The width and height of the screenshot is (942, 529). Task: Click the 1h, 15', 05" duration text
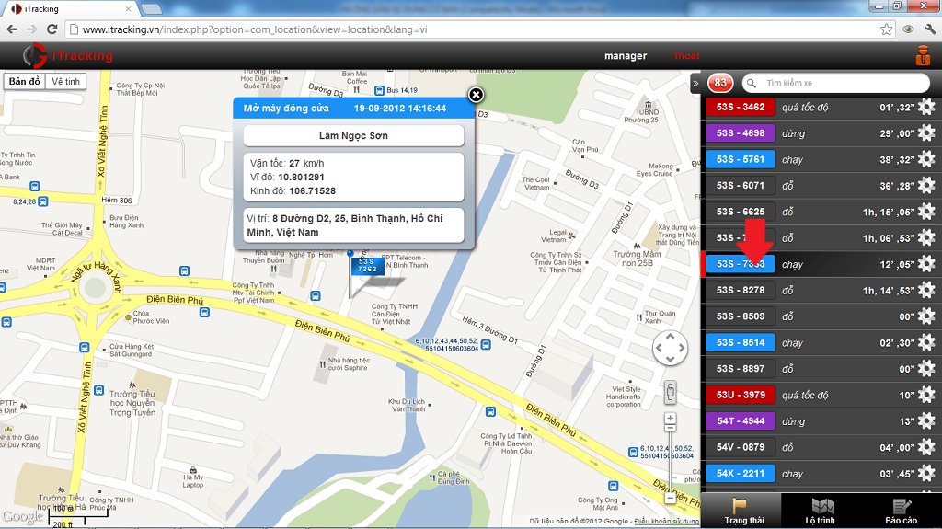[889, 213]
